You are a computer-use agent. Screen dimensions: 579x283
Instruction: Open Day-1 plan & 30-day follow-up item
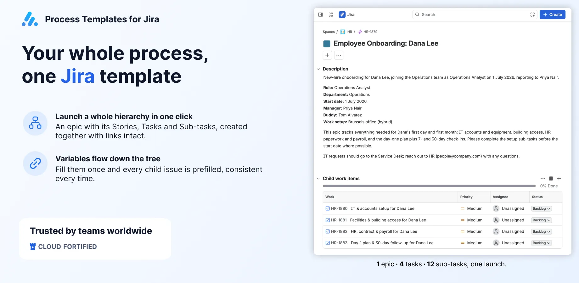point(392,243)
